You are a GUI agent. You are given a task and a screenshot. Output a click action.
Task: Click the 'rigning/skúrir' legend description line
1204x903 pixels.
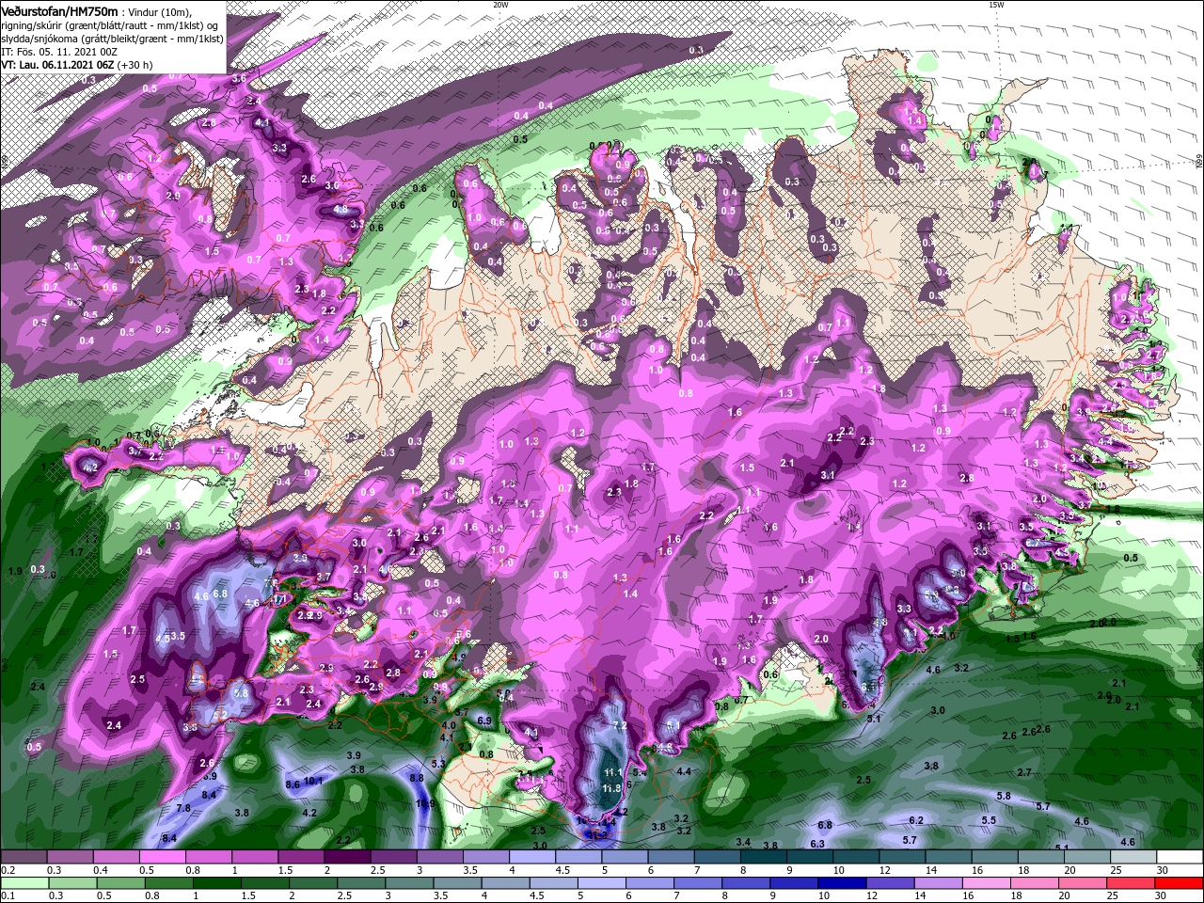click(x=110, y=25)
